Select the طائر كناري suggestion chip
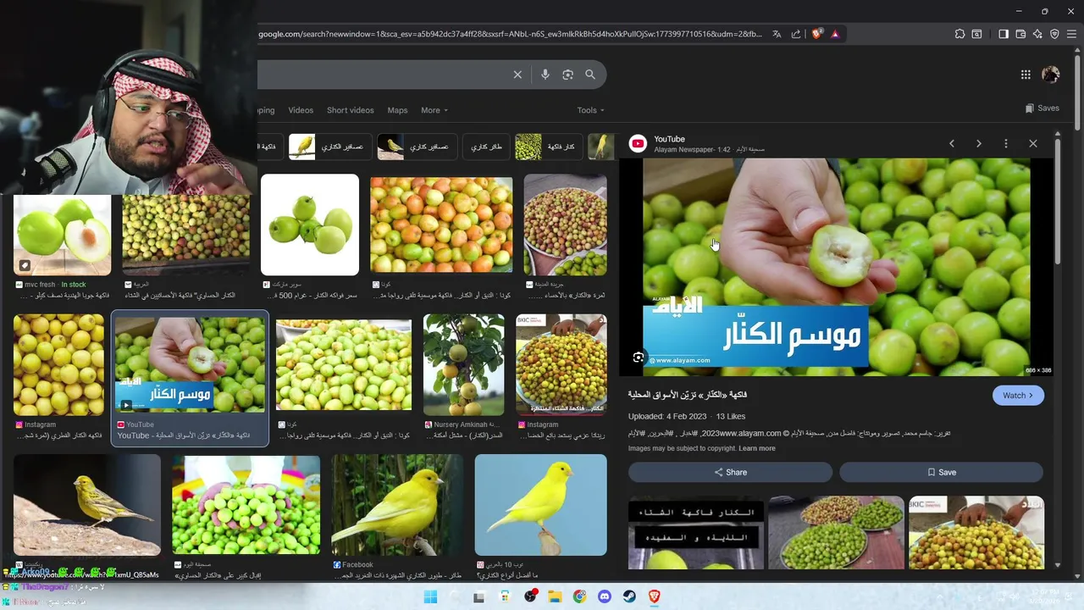The height and width of the screenshot is (610, 1084). pos(486,147)
